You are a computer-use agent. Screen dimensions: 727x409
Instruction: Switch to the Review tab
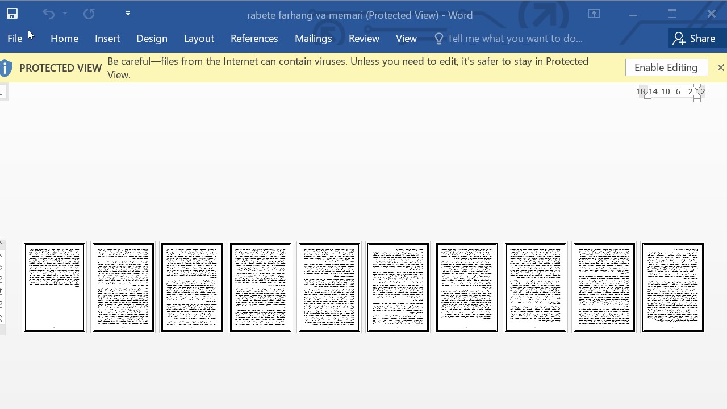click(x=364, y=39)
